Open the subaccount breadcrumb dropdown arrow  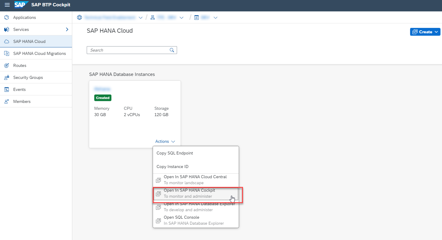point(182,18)
